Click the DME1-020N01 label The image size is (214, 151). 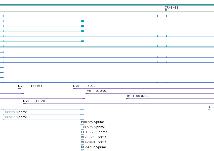point(97,91)
